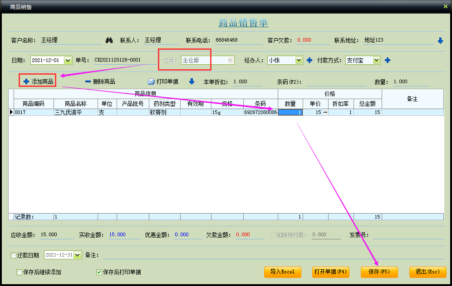Open the 还款日期 date dropdown

point(78,255)
